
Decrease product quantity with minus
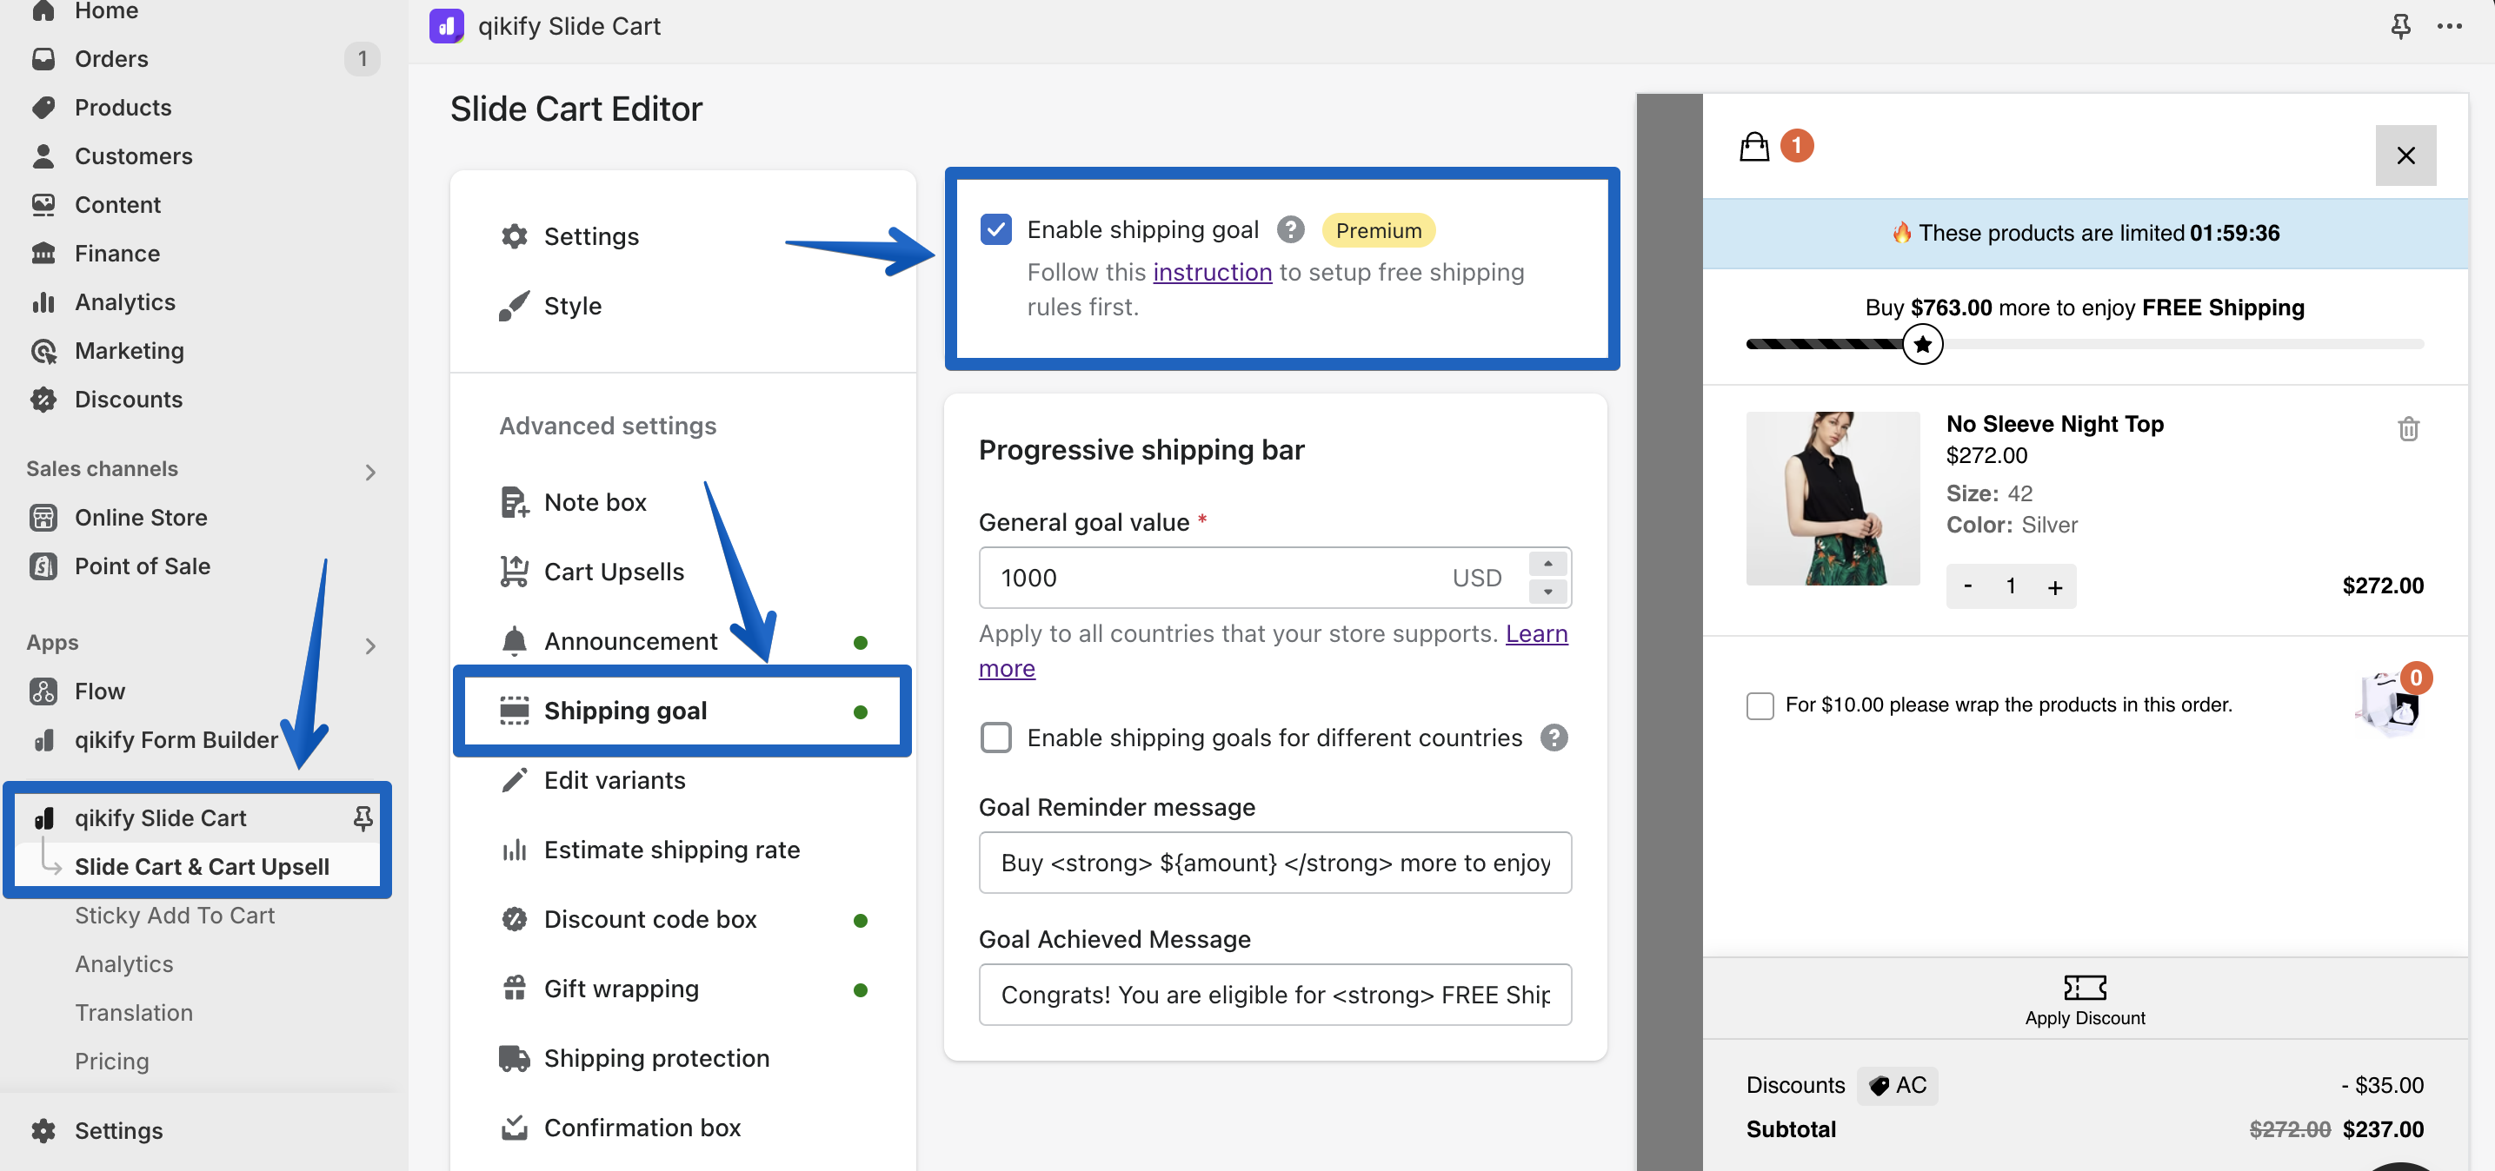tap(1968, 586)
